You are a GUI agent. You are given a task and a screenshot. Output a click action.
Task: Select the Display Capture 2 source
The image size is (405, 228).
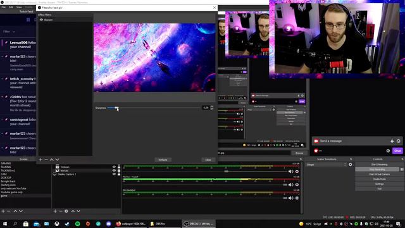(66, 174)
